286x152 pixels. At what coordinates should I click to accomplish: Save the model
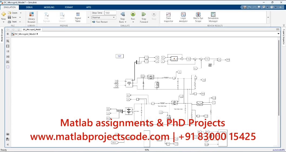pos(12,17)
